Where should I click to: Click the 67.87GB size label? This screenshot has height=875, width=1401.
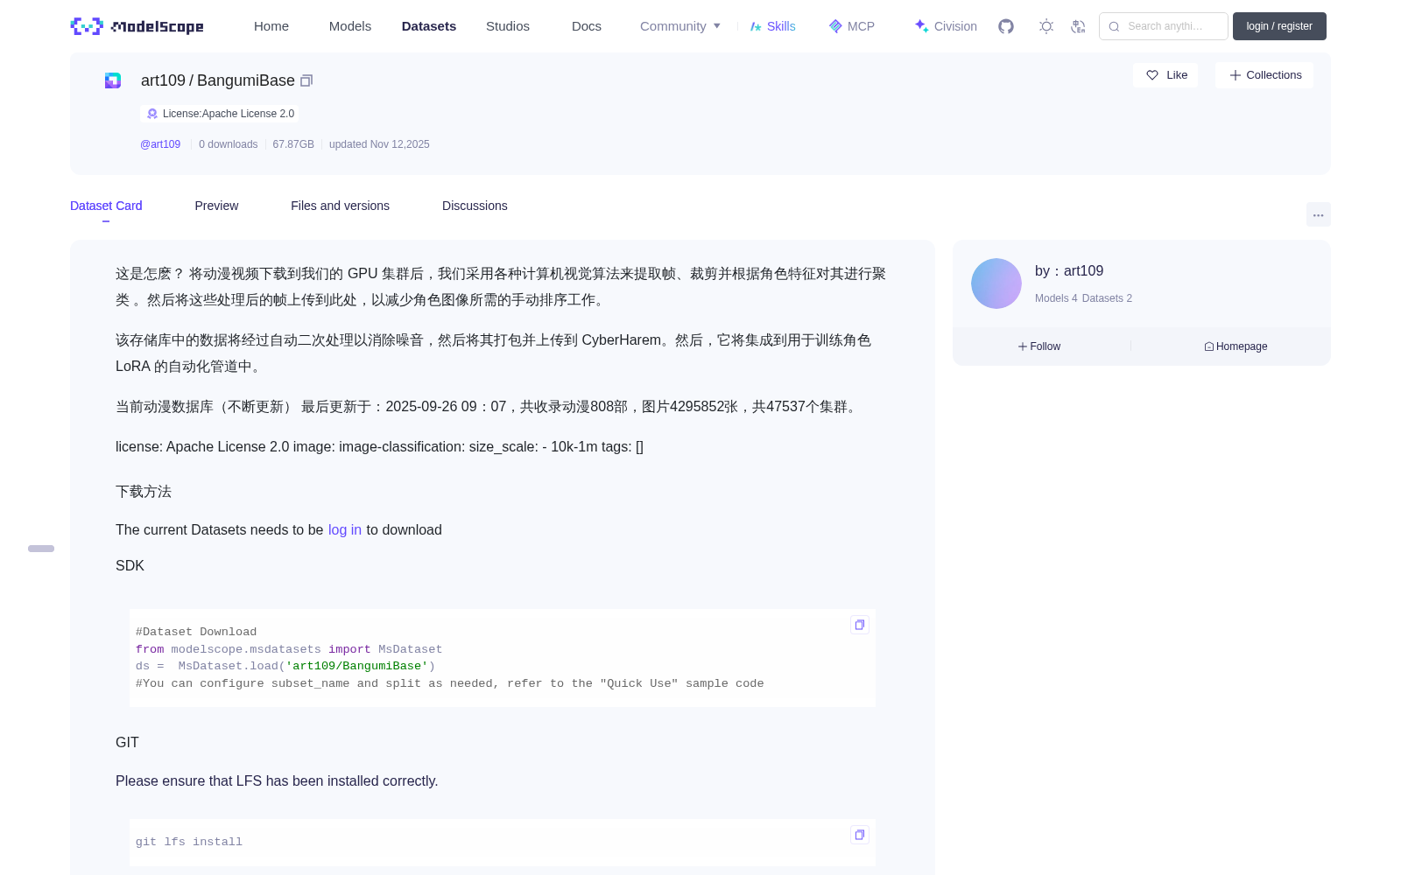coord(293,144)
